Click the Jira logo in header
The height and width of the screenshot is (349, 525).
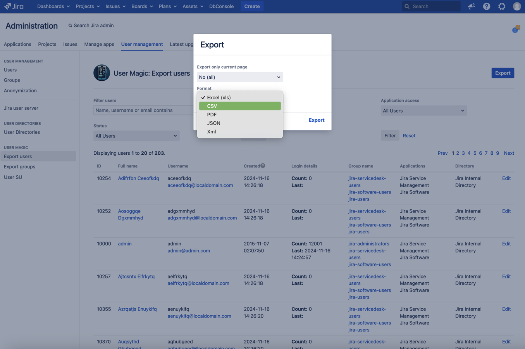14,6
